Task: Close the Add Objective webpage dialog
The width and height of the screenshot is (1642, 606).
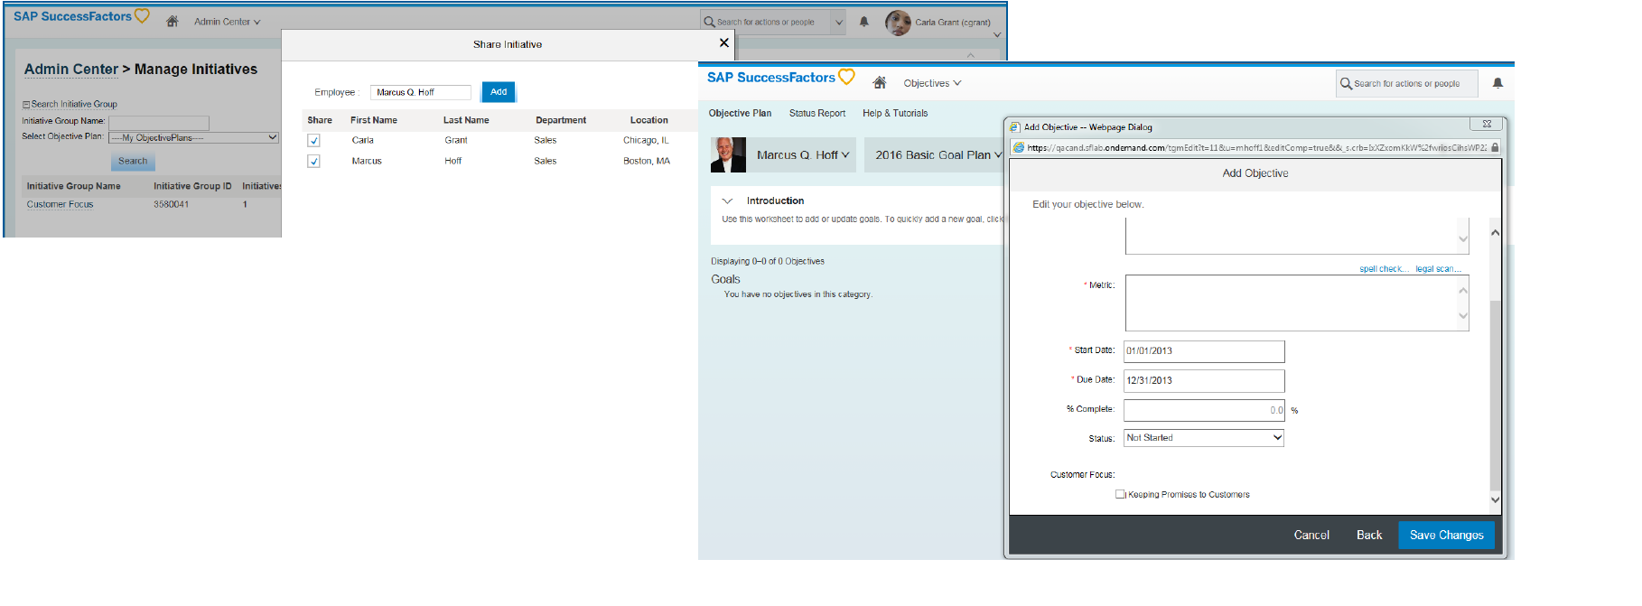Action: tap(1487, 124)
